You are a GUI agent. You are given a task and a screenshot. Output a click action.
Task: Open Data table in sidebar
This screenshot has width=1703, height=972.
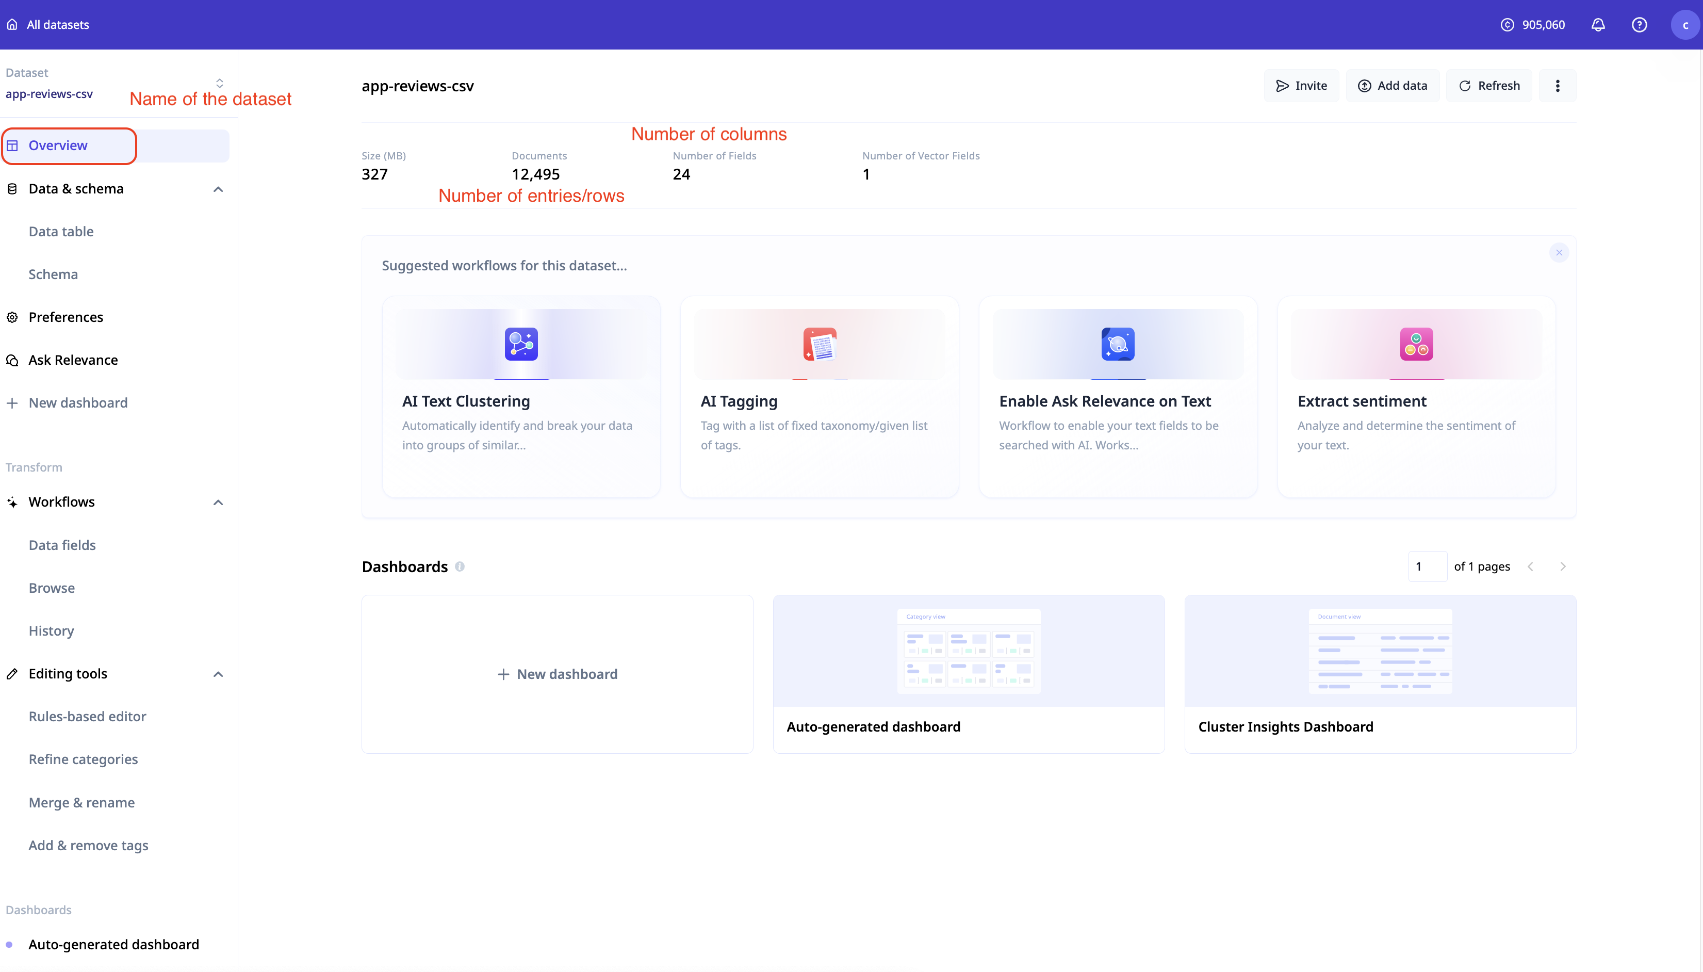[61, 232]
